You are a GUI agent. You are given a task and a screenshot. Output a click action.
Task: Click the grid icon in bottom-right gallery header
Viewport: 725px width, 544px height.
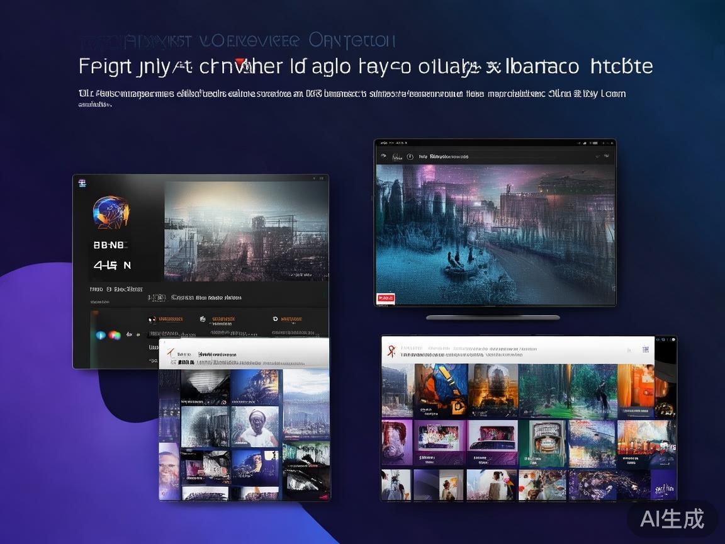(645, 349)
